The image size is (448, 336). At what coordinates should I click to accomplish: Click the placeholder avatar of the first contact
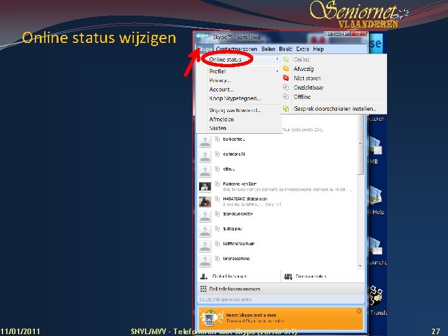click(205, 142)
